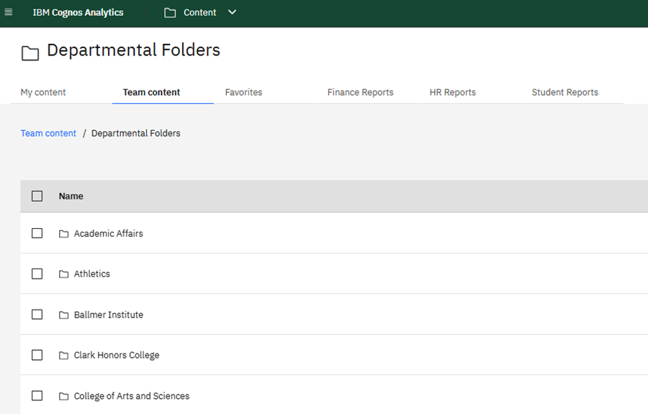Check the Clark Honors College checkbox
The width and height of the screenshot is (648, 414).
[37, 356]
